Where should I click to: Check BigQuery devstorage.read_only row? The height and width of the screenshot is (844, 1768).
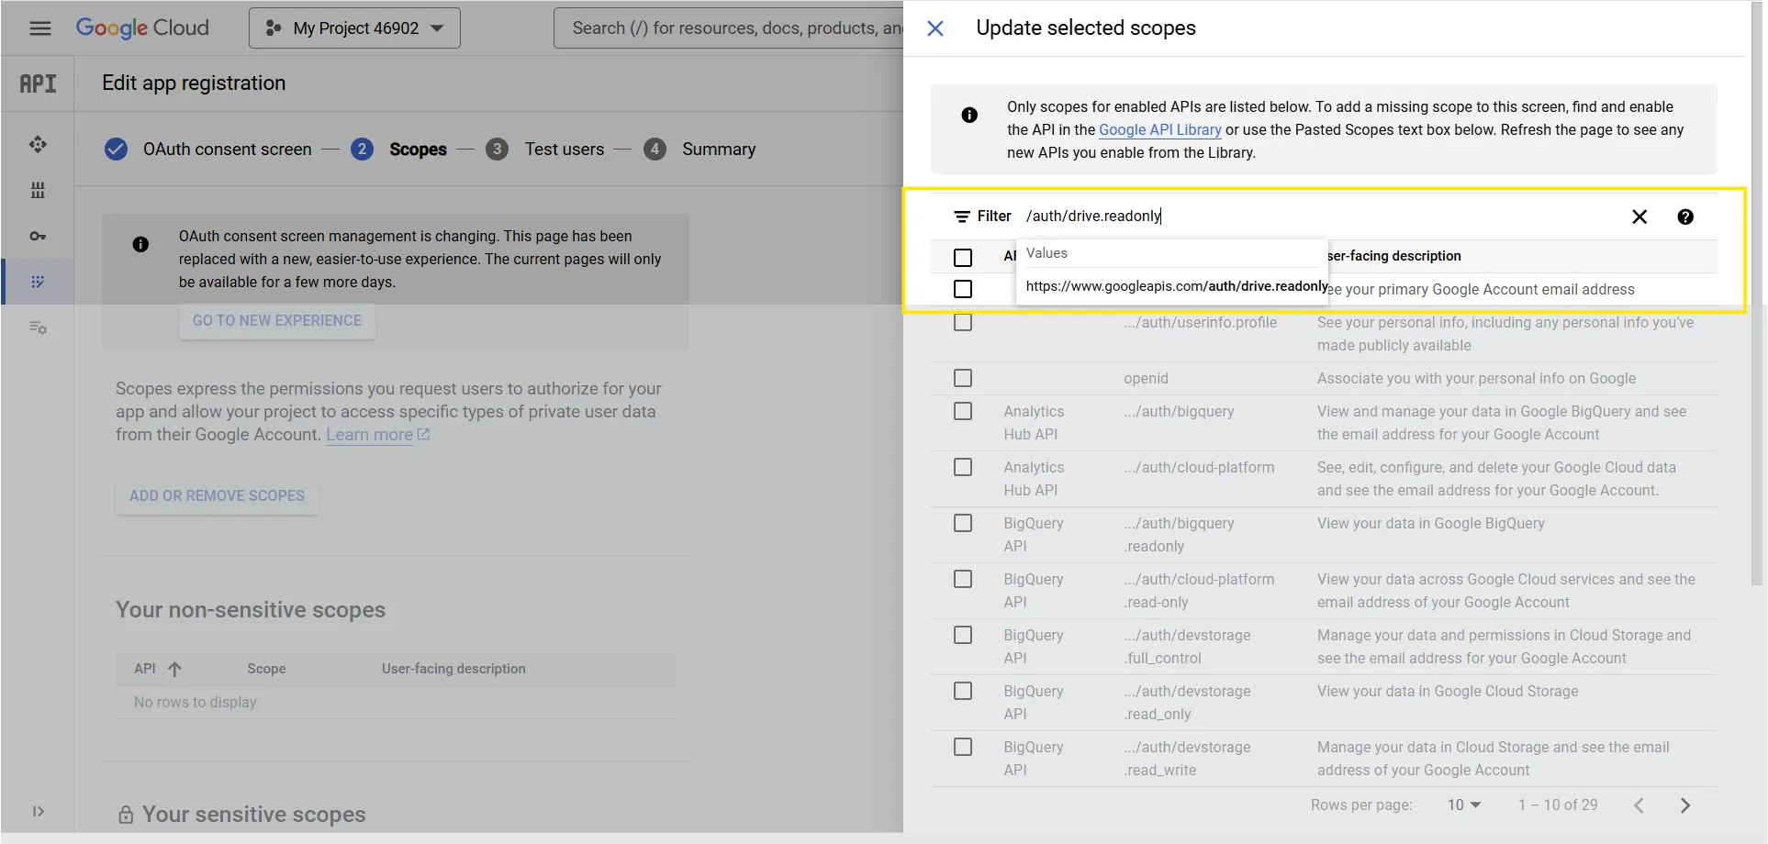(963, 691)
